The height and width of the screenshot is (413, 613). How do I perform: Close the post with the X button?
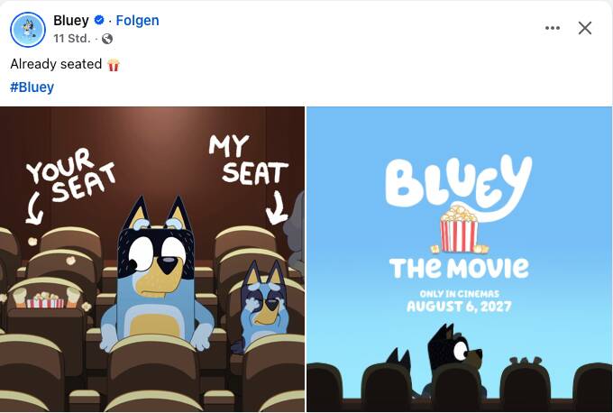(x=585, y=28)
